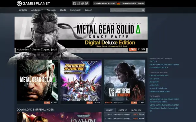Expand the Alle Spiele dropdown menu
This screenshot has height=122, width=196.
[37, 10]
